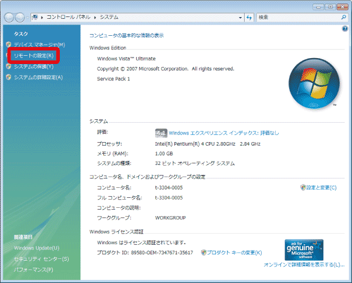The image size is (352, 283).
Task: Open Windows Update(U) related link
Action: (x=36, y=248)
